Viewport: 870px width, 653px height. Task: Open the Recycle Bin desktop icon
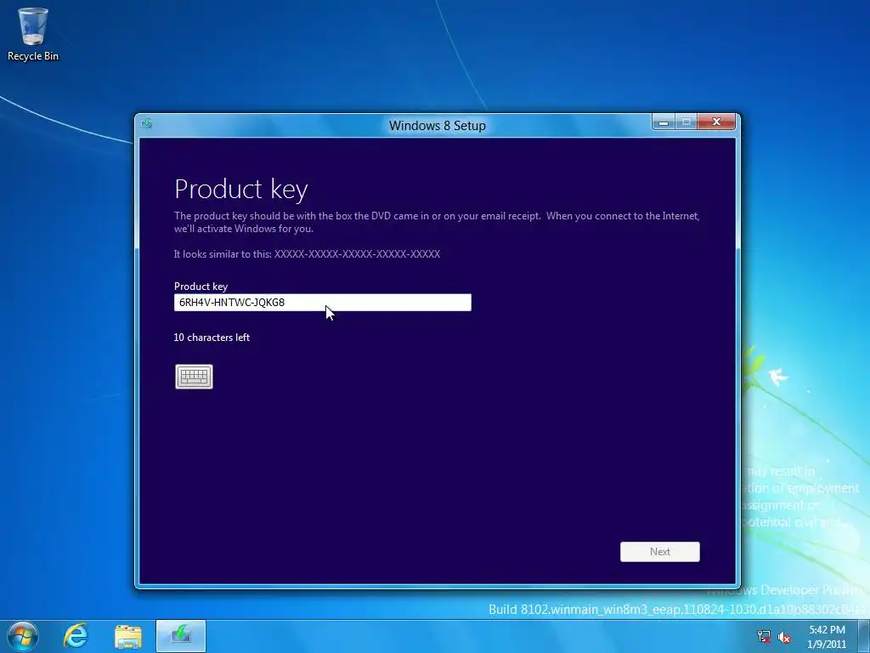pos(33,34)
